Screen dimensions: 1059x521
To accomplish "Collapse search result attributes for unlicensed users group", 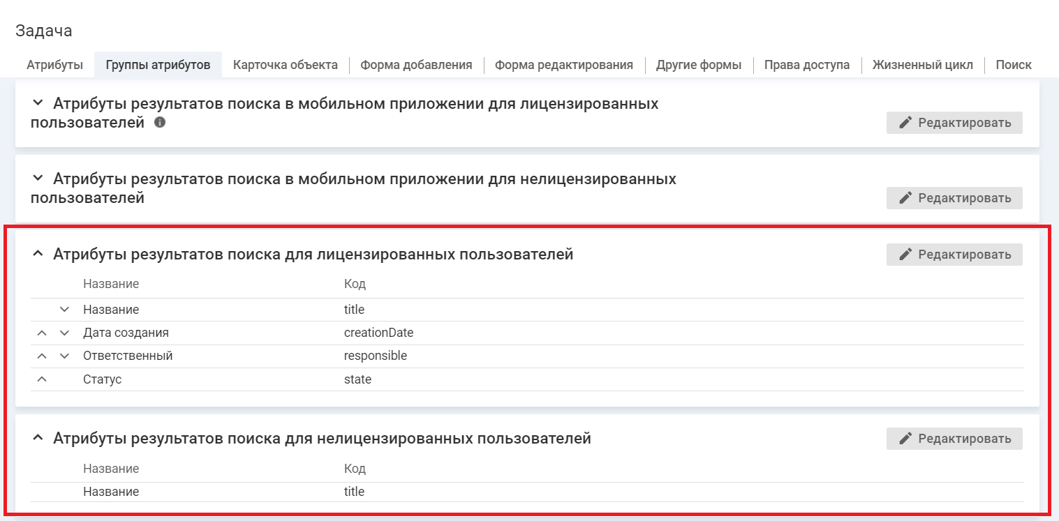I will (x=38, y=439).
